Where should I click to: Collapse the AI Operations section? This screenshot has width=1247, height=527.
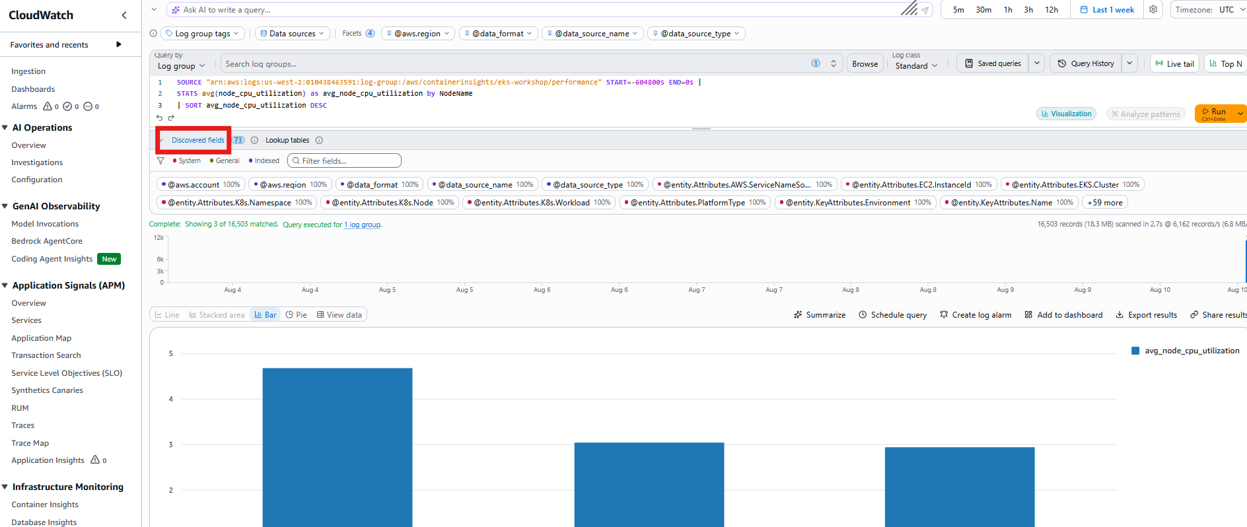click(x=5, y=127)
